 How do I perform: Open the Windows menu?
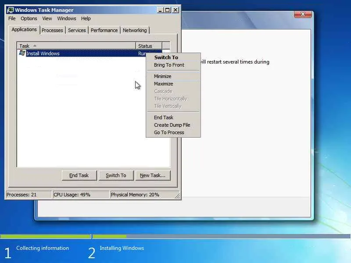67,18
